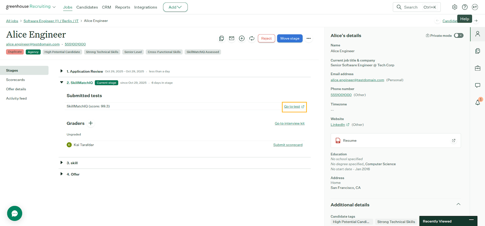
Task: Toggle Private mode switch
Action: 458,36
